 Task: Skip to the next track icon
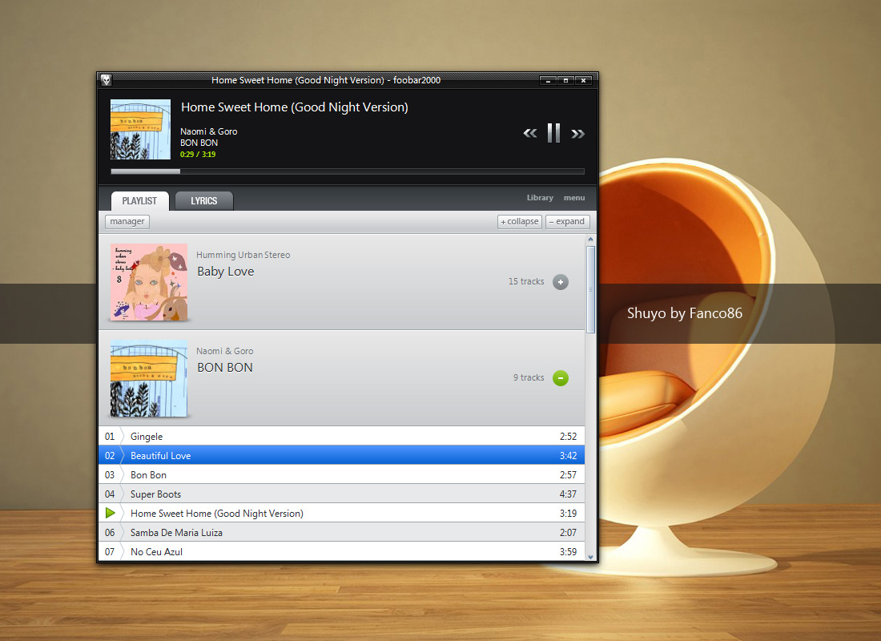577,133
